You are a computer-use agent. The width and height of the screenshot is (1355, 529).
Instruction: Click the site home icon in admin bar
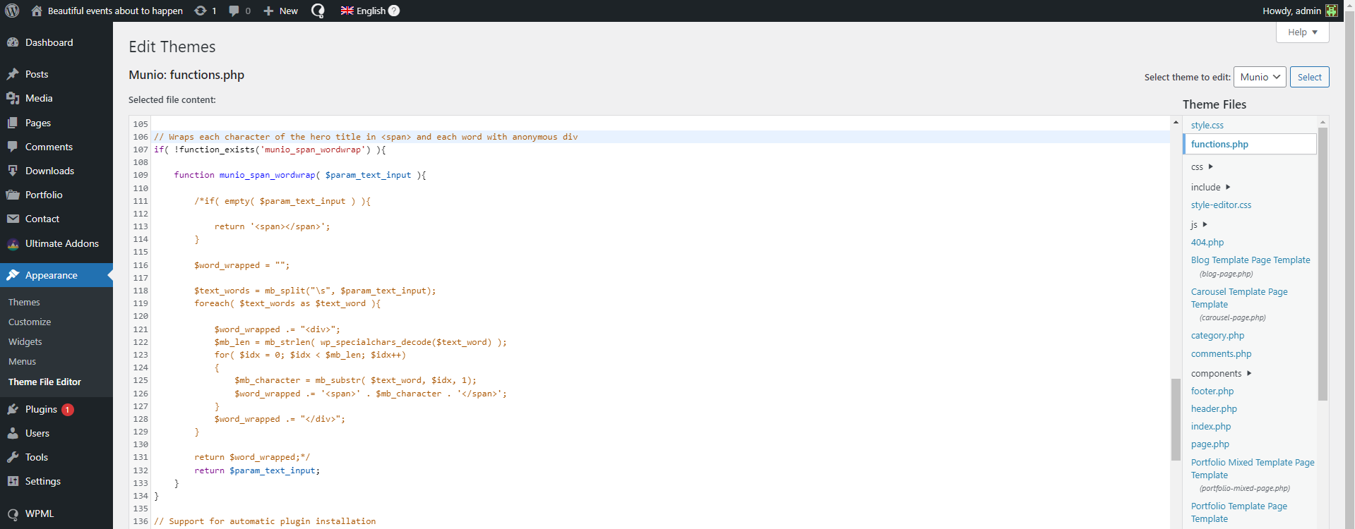coord(37,11)
